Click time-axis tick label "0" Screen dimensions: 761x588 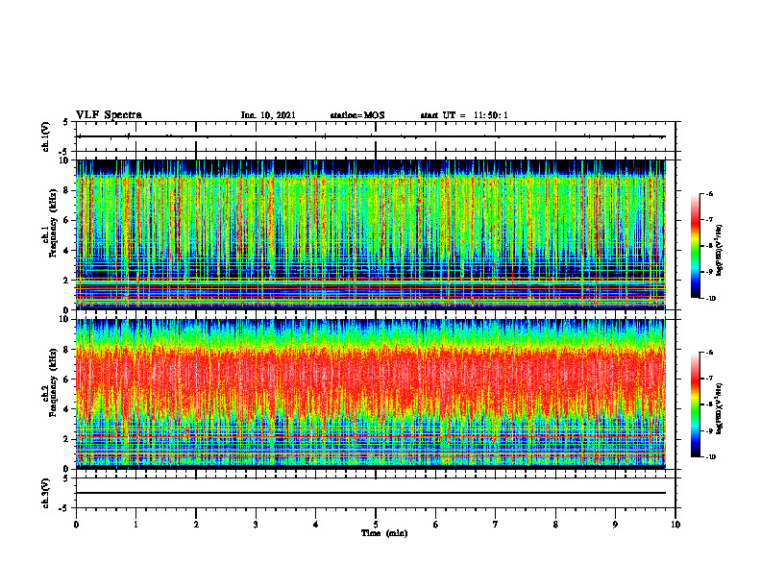tap(76, 525)
